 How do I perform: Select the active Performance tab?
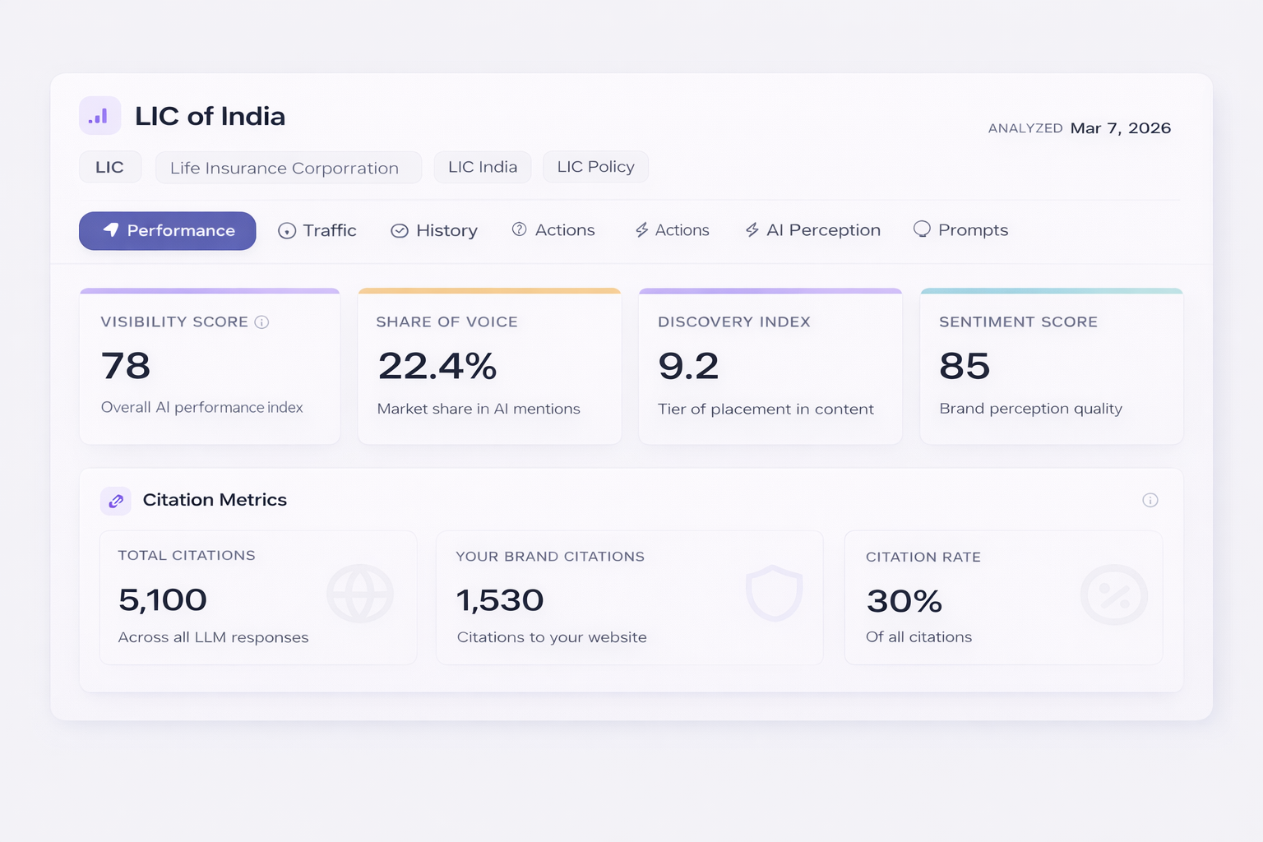[168, 231]
